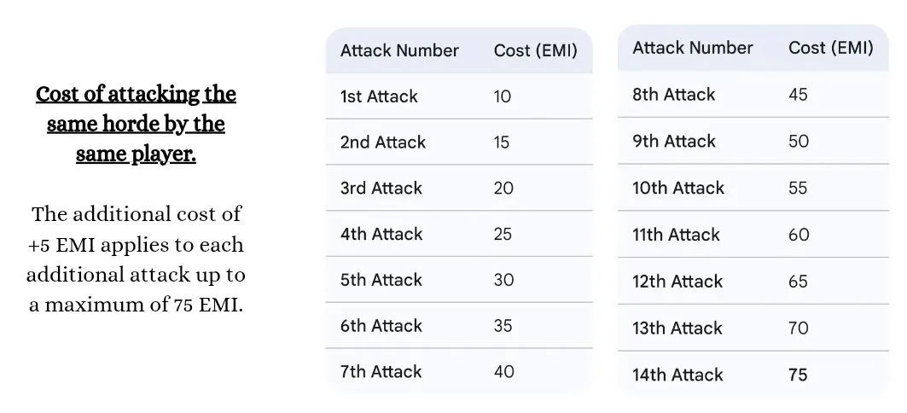Select the 13th Attack cost value 70
The image size is (907, 413).
[798, 329]
